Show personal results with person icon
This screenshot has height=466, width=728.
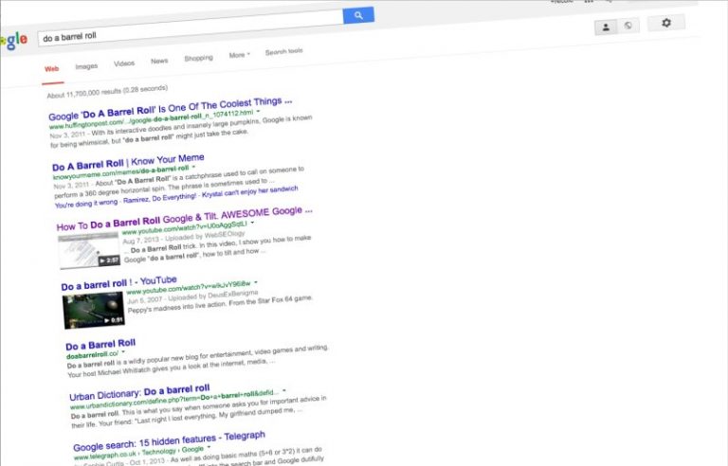tap(606, 27)
